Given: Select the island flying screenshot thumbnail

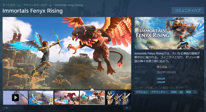Looking at the screenshot, I should pos(41,98).
